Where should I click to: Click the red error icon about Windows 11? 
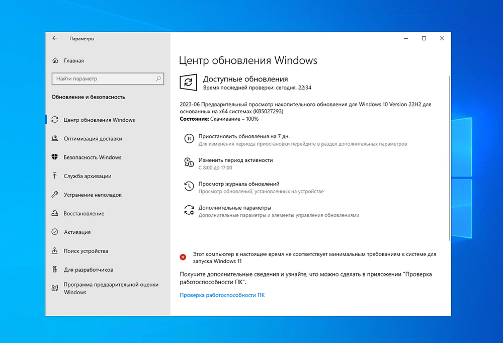tap(183, 257)
